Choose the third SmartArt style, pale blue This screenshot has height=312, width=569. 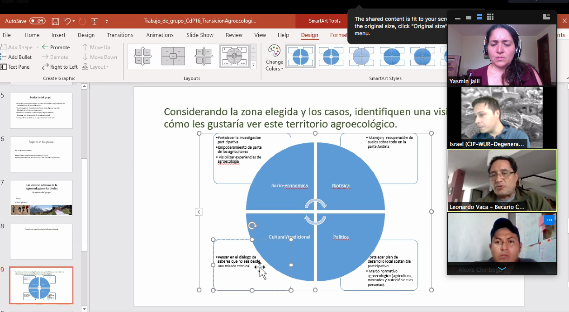(x=361, y=57)
